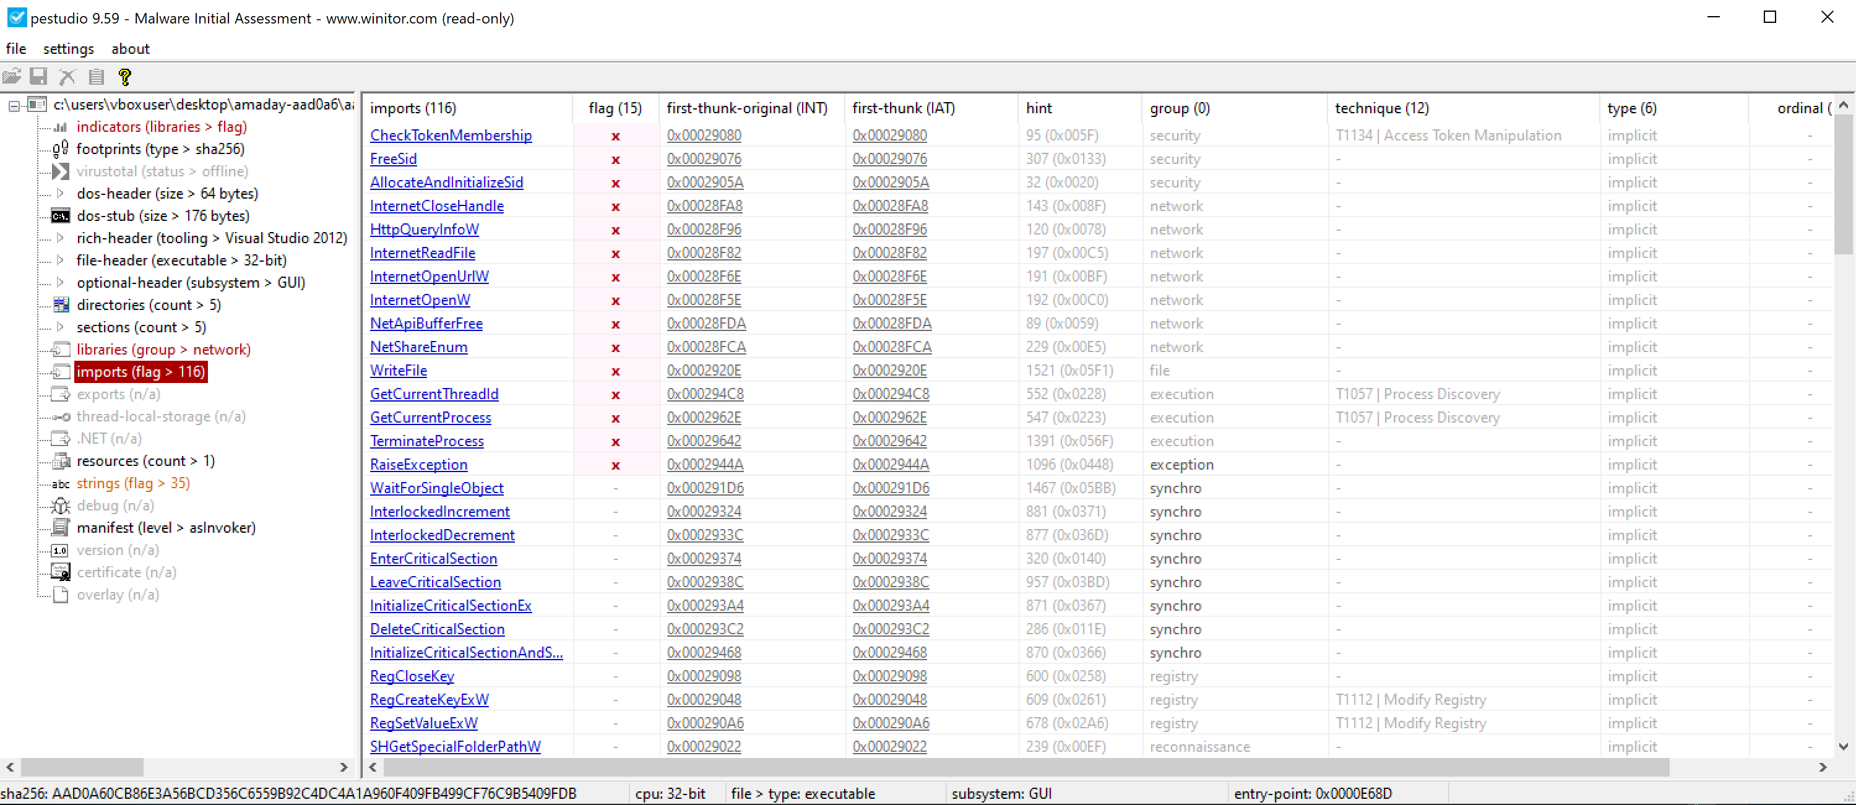The height and width of the screenshot is (805, 1856).
Task: Click the yellow question mark help icon
Action: (x=124, y=76)
